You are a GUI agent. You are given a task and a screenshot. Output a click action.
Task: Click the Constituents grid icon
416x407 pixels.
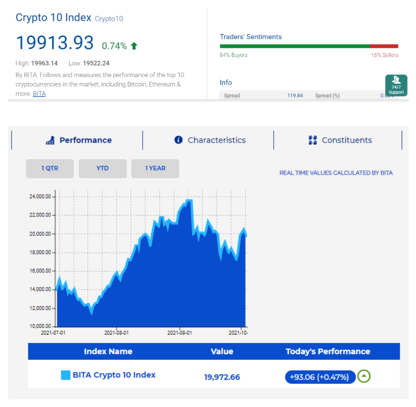pos(313,140)
